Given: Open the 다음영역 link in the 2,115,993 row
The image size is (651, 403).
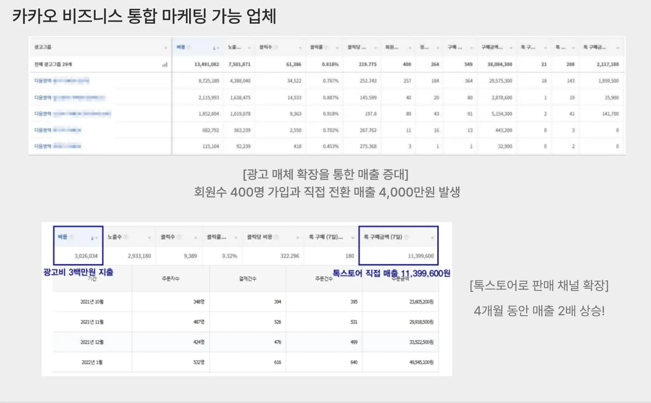Looking at the screenshot, I should pyautogui.click(x=69, y=97).
